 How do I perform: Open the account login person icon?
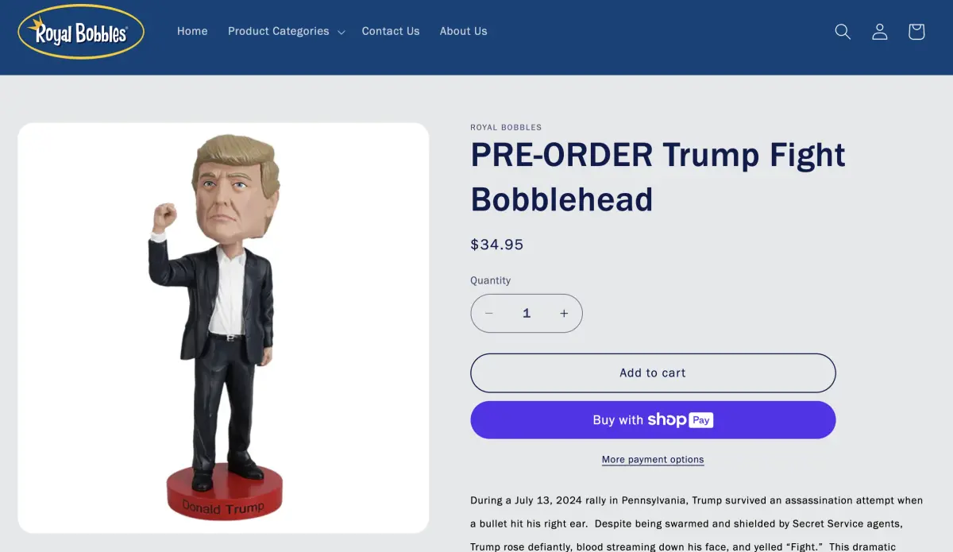pos(879,32)
